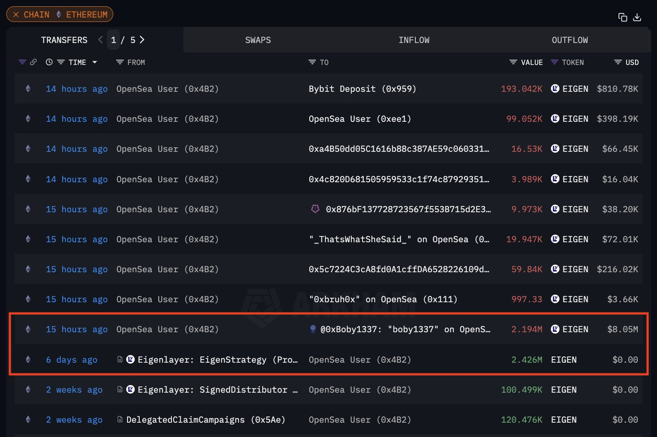Screen dimensions: 657x437
Task: Click Eigenlayer logo beside SignedDistributor
Action: point(131,389)
